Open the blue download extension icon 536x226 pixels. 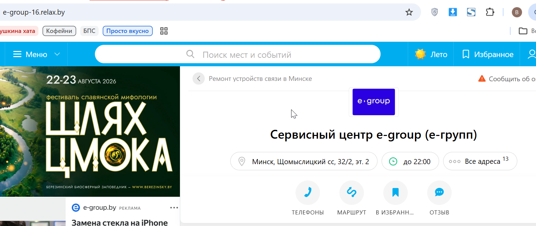coord(453,12)
